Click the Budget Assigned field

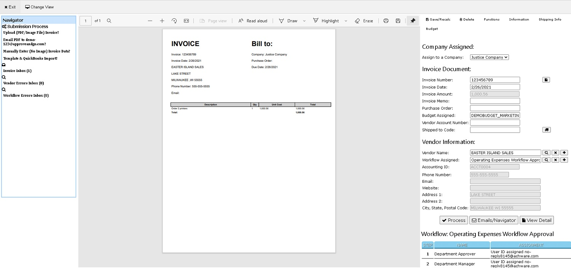495,115
